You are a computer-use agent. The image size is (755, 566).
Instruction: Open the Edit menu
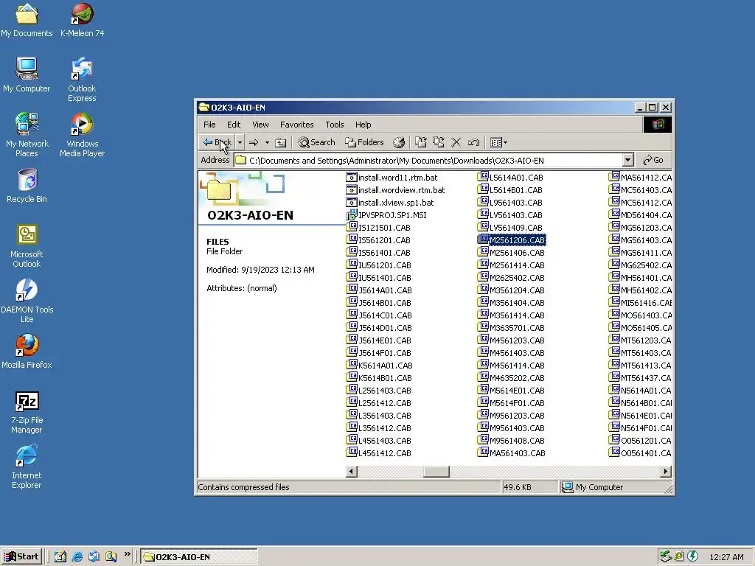coord(234,124)
